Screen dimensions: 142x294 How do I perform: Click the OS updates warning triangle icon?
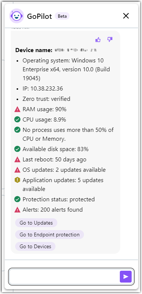click(17, 170)
